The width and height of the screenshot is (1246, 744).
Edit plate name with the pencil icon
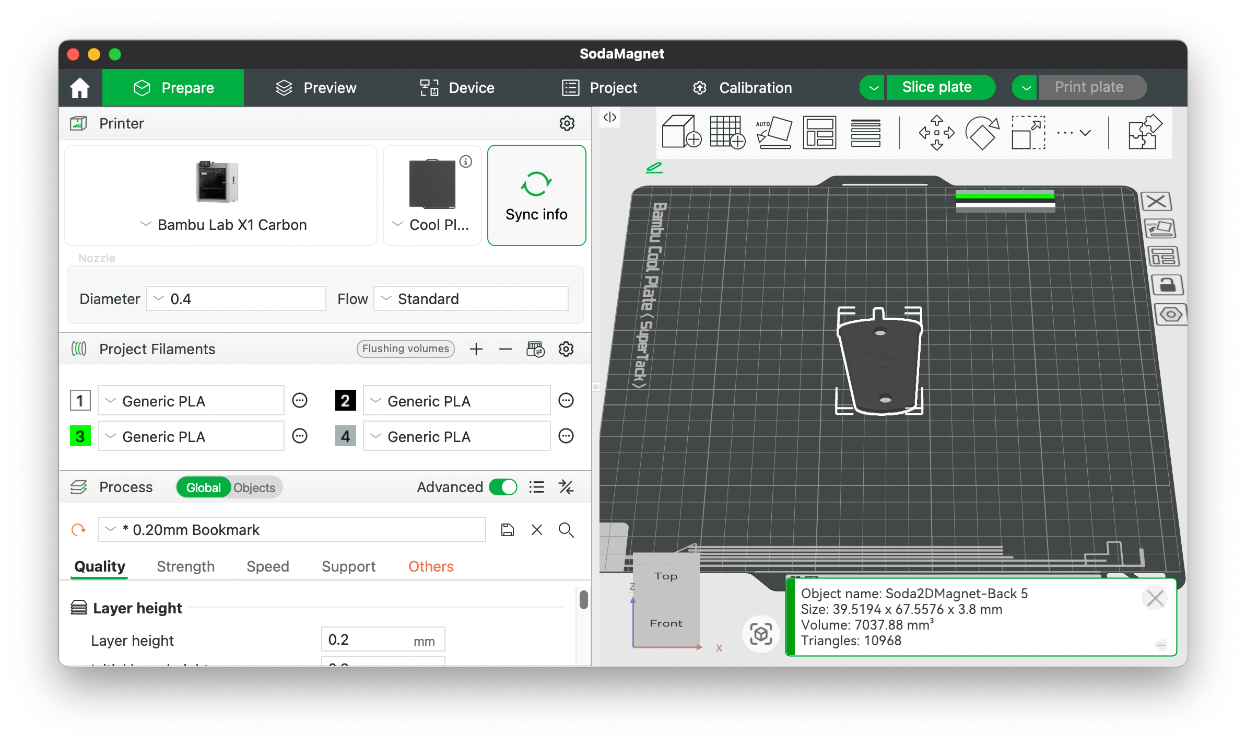pos(654,167)
